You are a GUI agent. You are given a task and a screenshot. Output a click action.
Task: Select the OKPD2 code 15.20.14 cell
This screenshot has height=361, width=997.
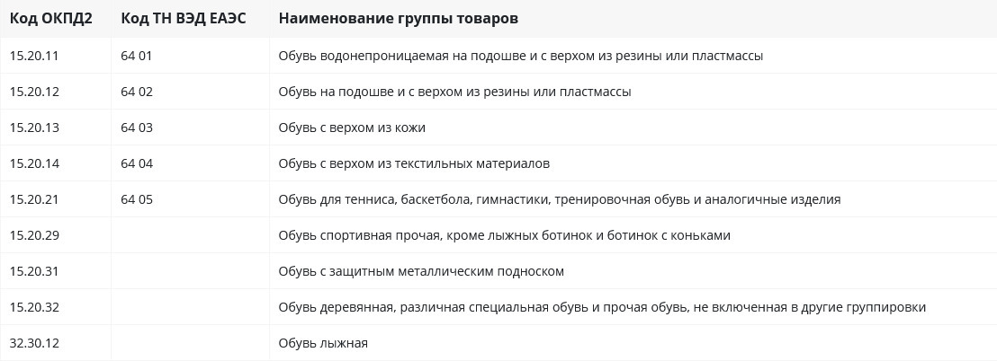(x=34, y=163)
